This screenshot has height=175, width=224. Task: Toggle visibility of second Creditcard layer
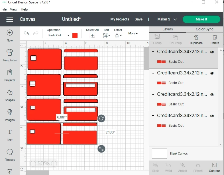click(212, 73)
